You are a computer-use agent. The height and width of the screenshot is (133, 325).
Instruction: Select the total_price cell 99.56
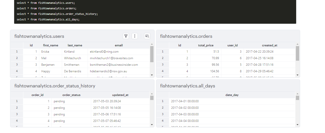click(x=206, y=65)
